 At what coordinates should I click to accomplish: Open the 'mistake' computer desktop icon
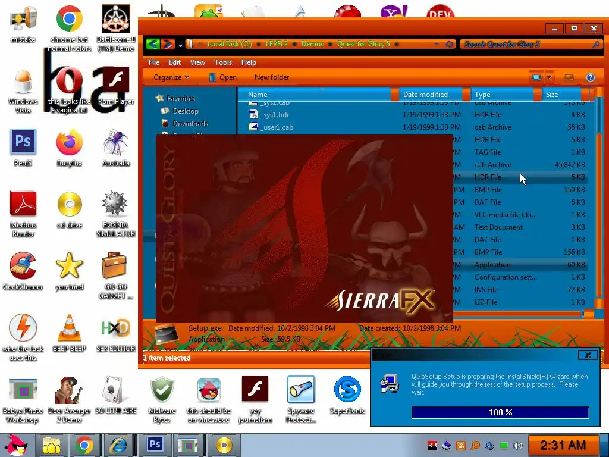click(x=23, y=18)
